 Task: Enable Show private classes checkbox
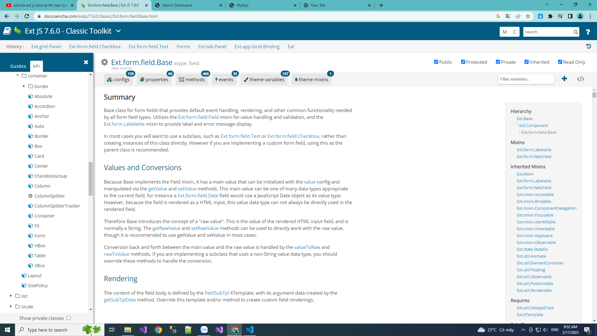pos(68,318)
